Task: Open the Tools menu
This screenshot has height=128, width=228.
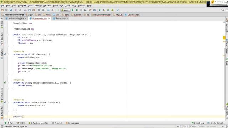Action: coord(67,6)
